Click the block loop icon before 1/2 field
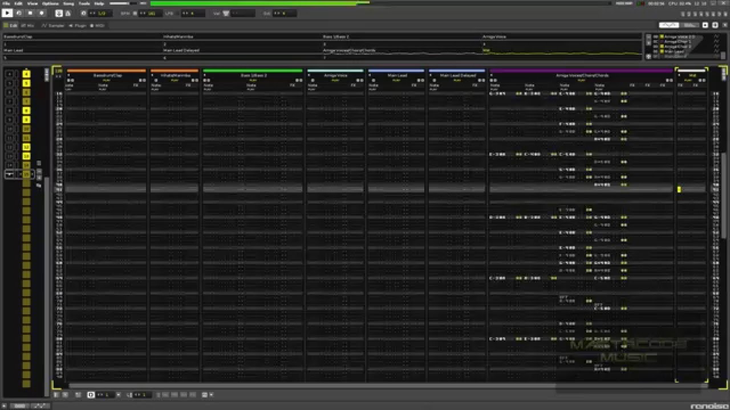 pos(83,13)
